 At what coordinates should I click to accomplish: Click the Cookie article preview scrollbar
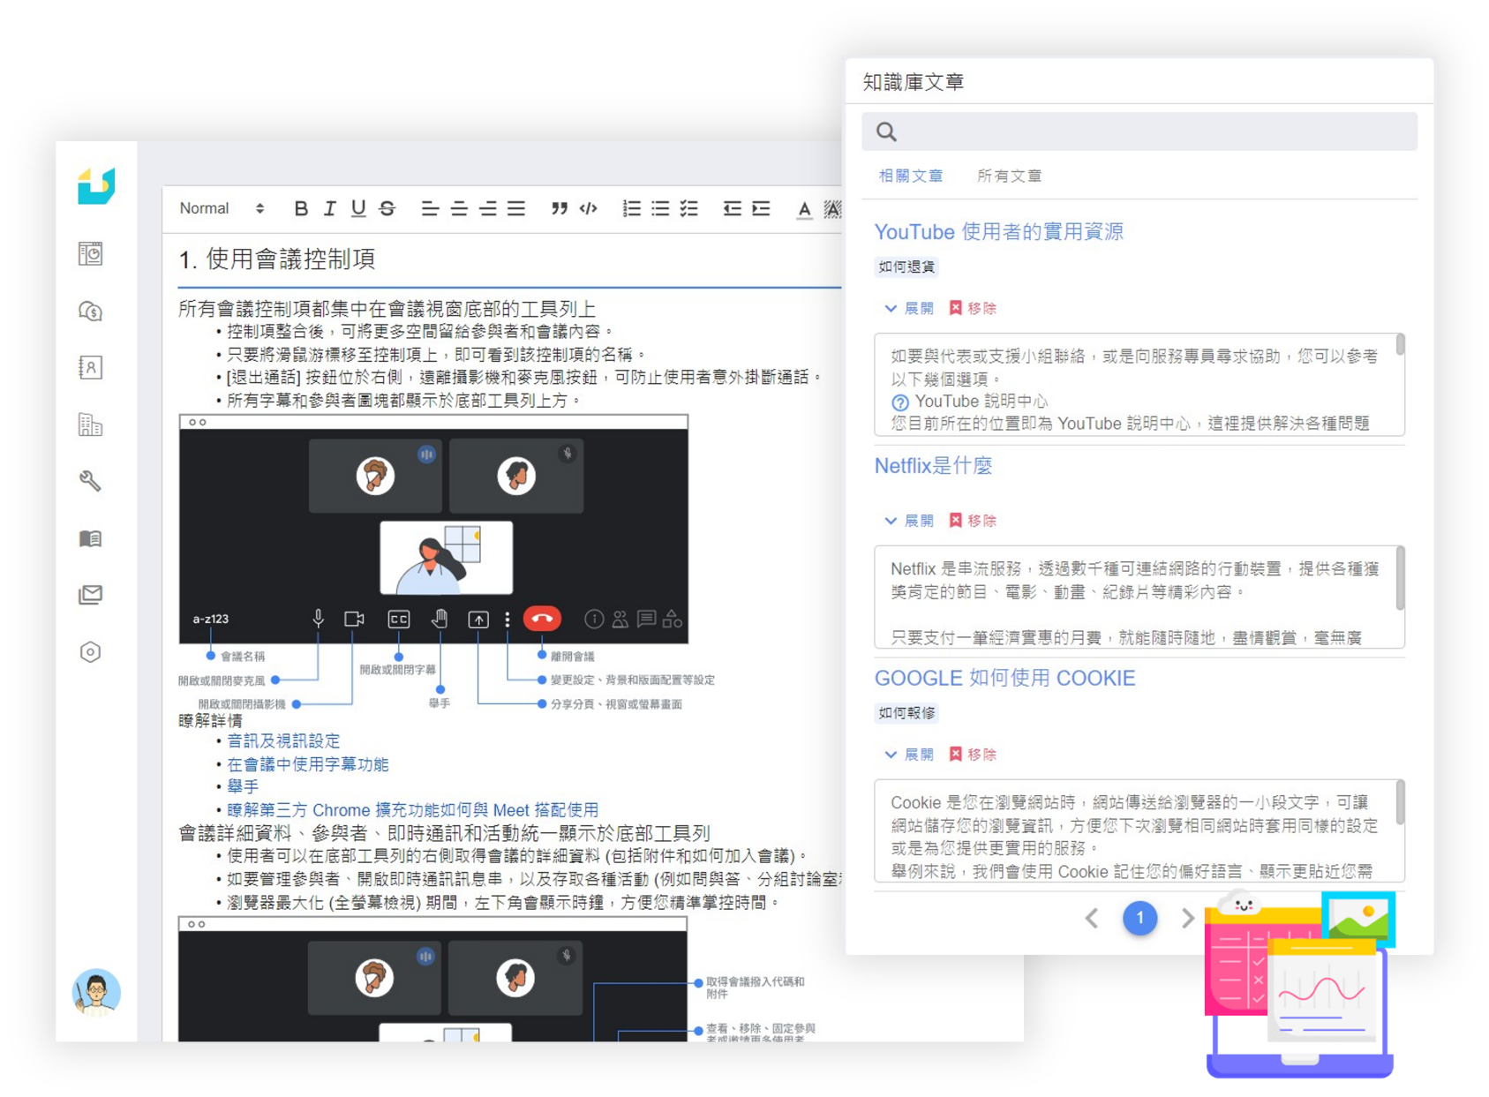1400,803
